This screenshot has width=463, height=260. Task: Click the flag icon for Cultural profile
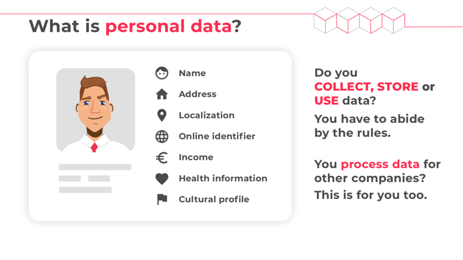tap(162, 200)
